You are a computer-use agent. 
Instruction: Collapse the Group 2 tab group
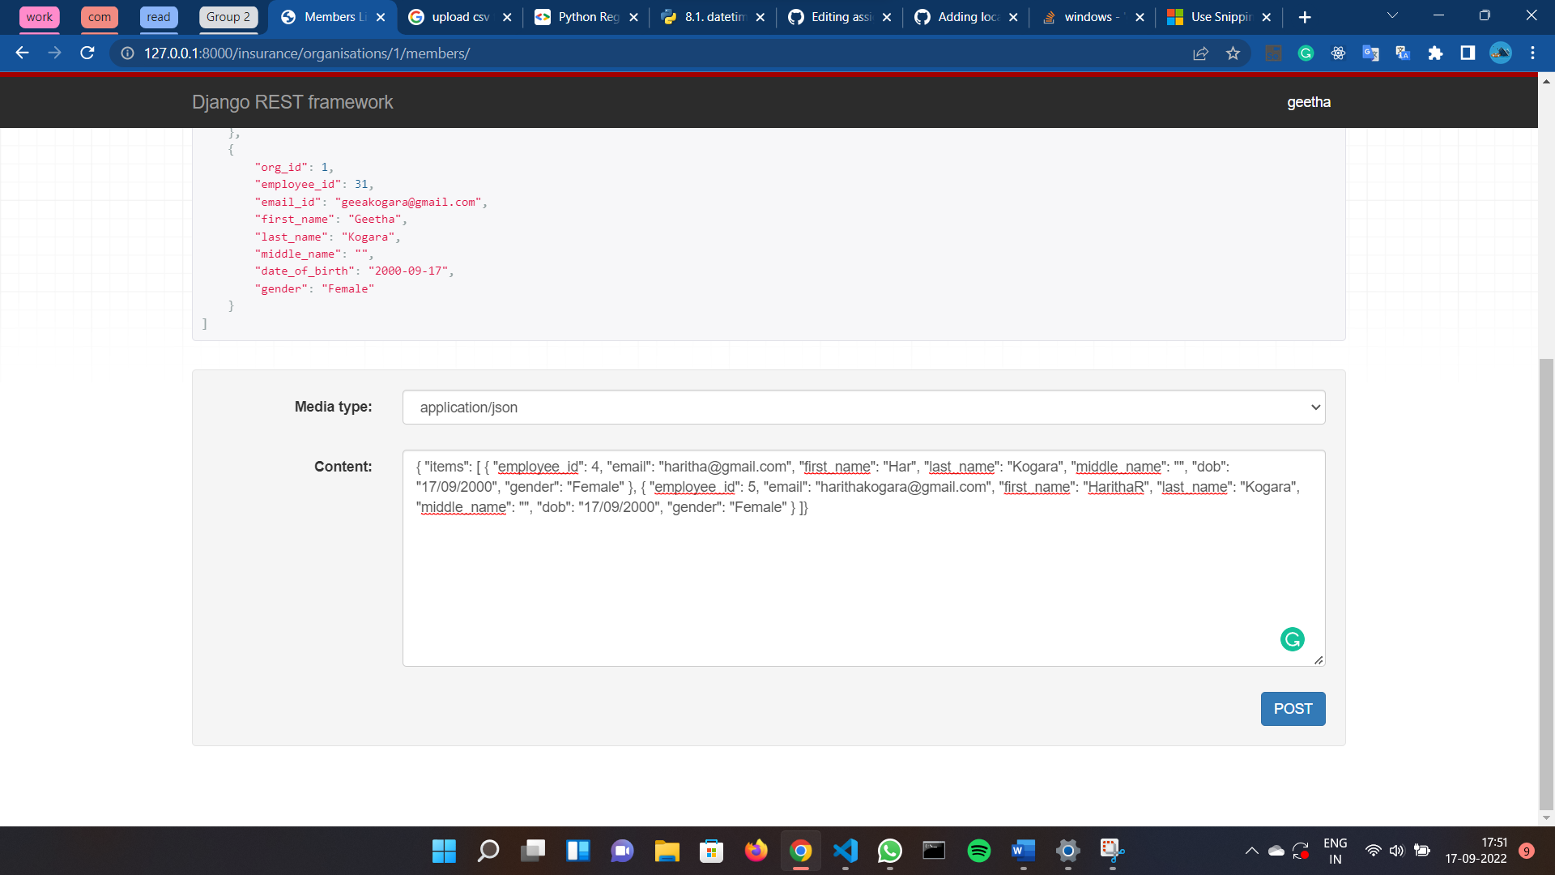pyautogui.click(x=228, y=16)
